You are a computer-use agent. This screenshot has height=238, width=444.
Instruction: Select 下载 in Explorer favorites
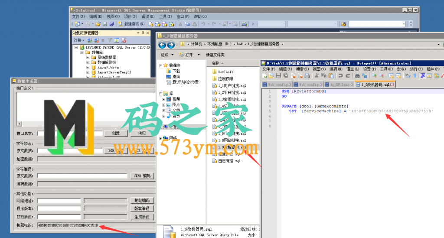tap(173, 71)
